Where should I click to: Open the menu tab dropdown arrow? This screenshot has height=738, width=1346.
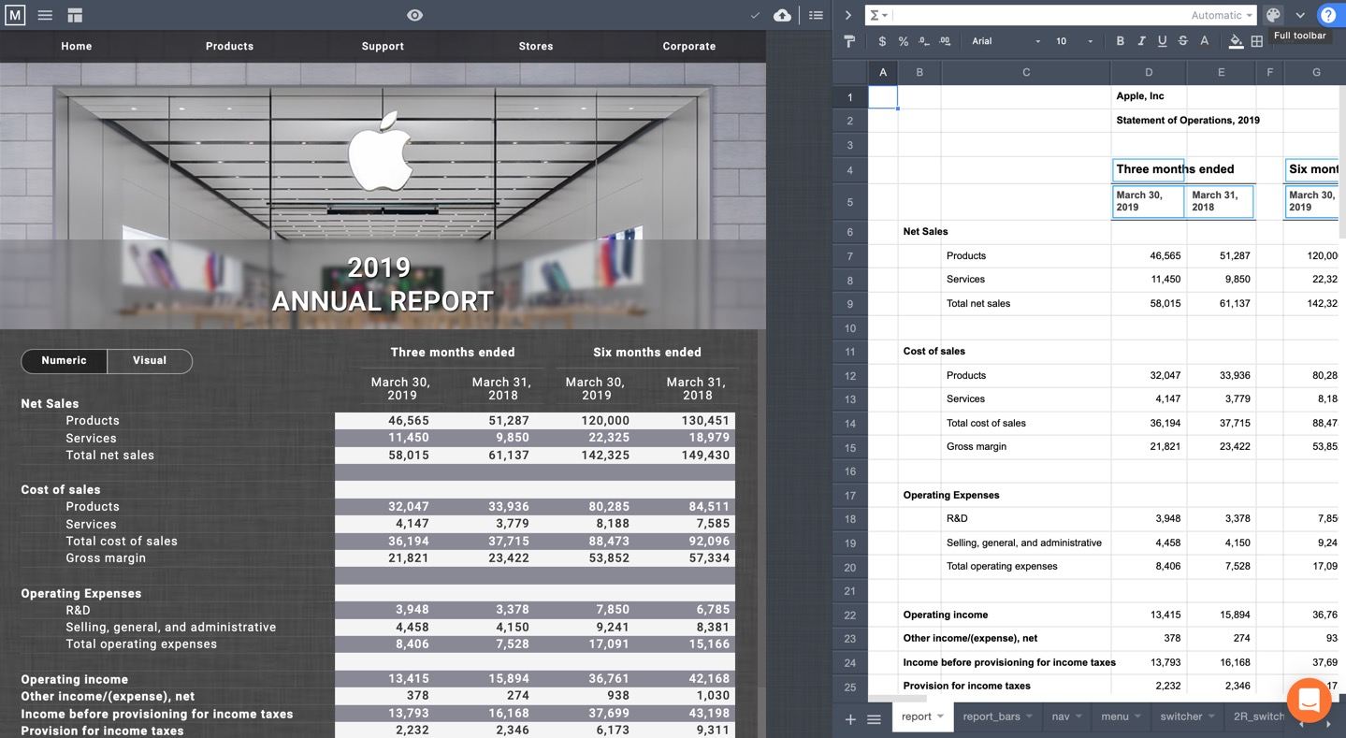click(x=1137, y=716)
